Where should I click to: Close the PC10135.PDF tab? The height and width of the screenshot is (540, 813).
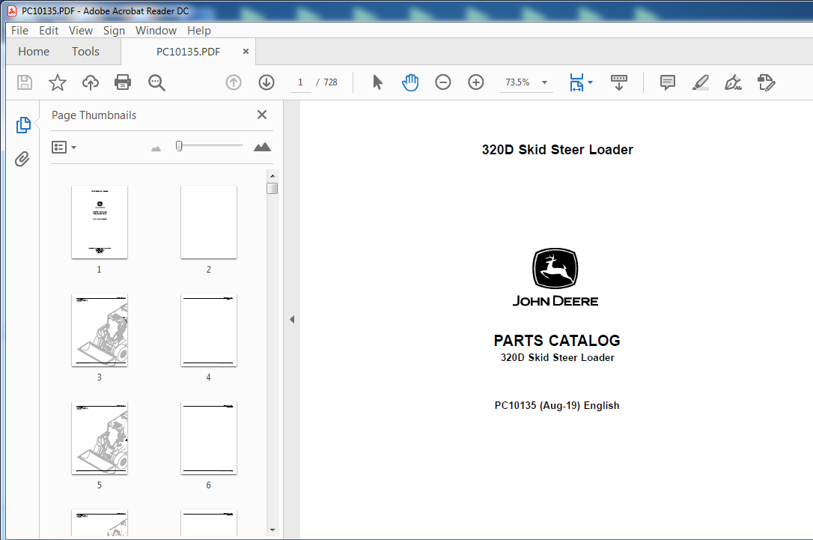246,52
